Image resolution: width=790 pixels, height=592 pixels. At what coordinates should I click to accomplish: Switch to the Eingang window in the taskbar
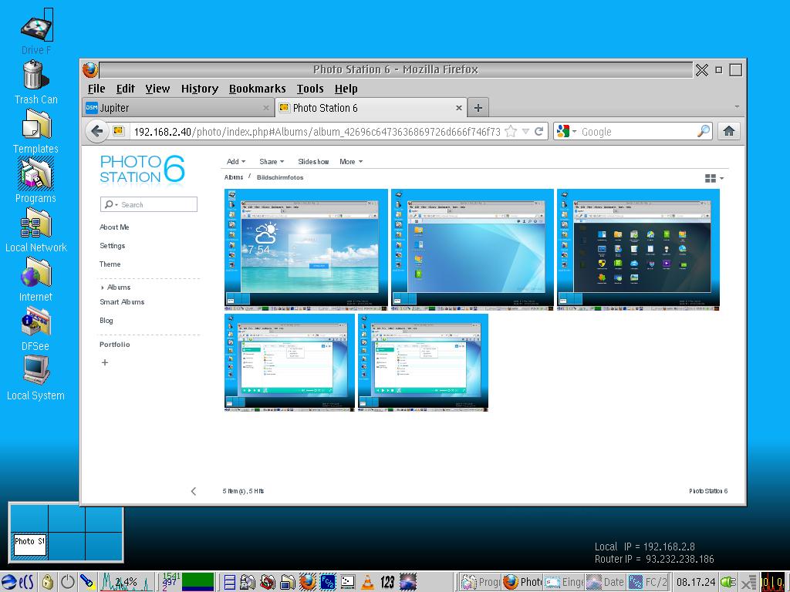564,582
